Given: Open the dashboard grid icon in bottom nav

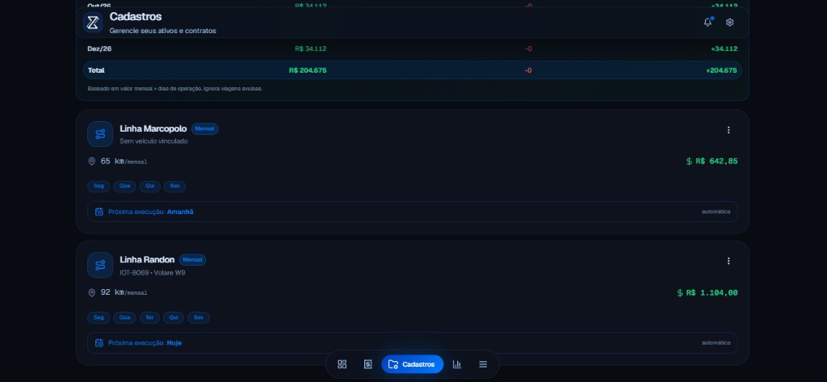Looking at the screenshot, I should point(342,364).
